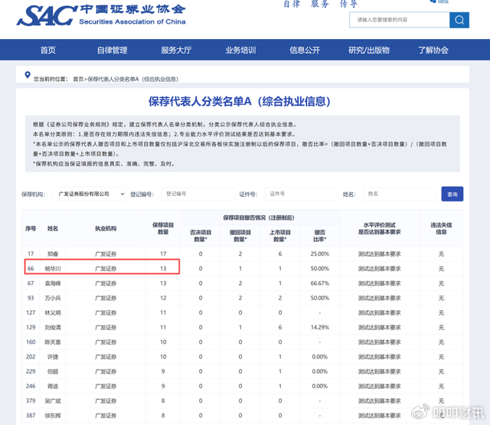
Task: Click the 66.67% ratio value
Action: (x=320, y=283)
